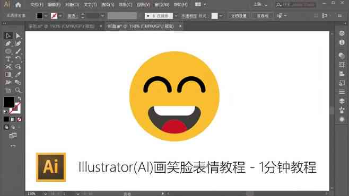This screenshot has width=349, height=196.
Task: Open the Symbols panel icon in the right dock
Action: [342, 110]
